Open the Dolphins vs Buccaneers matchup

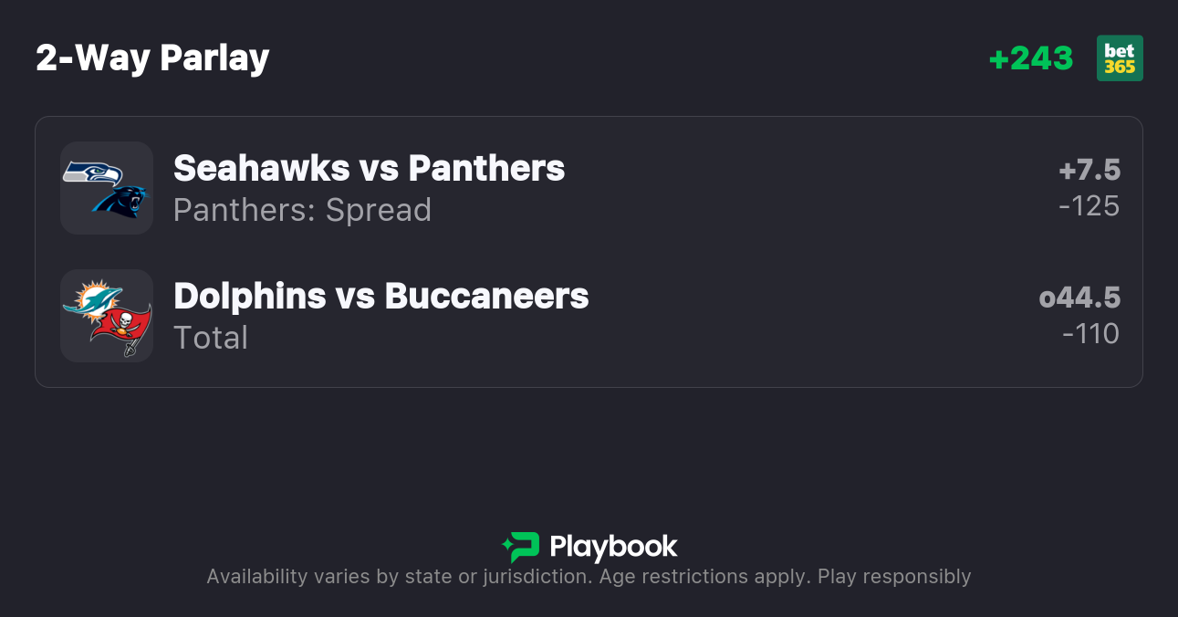(381, 296)
